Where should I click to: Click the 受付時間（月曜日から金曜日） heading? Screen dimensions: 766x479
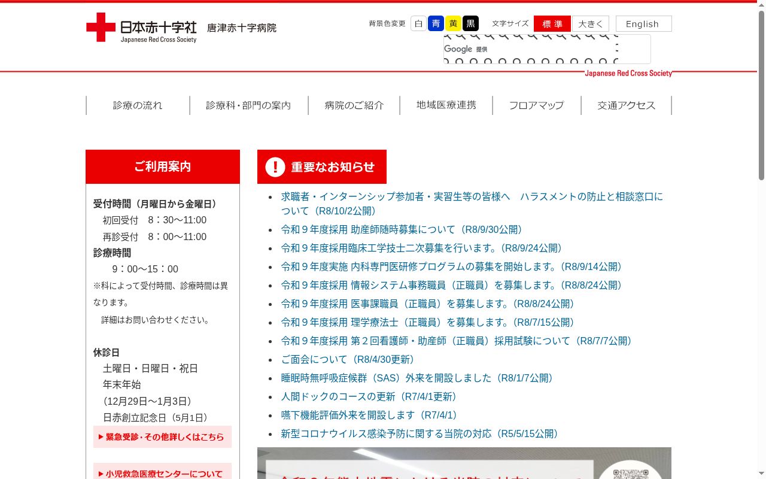coord(157,204)
